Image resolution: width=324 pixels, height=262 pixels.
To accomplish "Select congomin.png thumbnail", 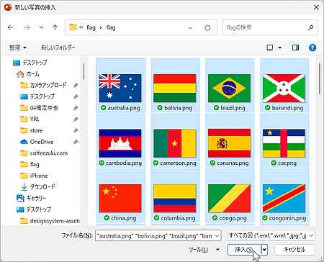I will (x=284, y=196).
